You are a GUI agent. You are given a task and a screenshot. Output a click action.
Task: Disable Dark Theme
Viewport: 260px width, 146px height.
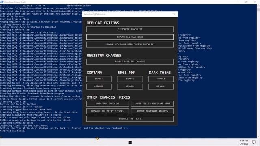click(161, 86)
